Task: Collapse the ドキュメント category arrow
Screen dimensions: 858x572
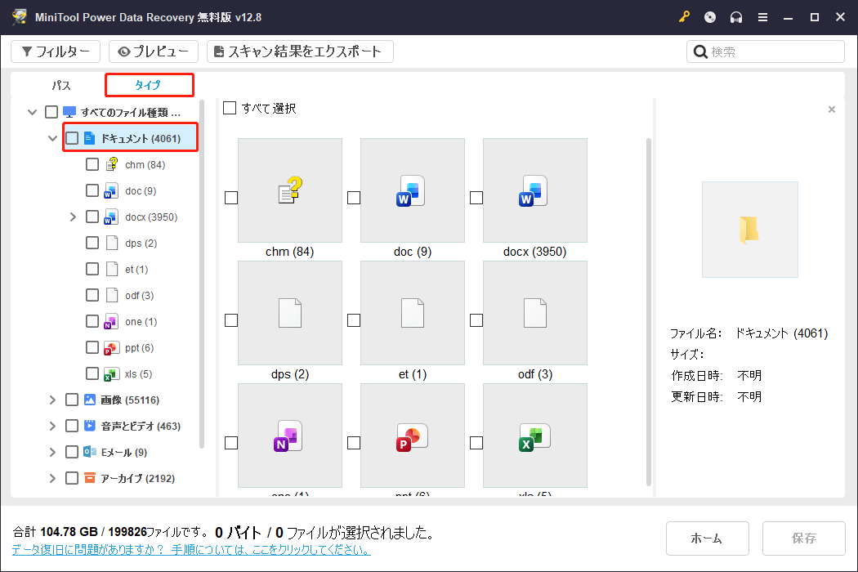Action: pyautogui.click(x=52, y=137)
